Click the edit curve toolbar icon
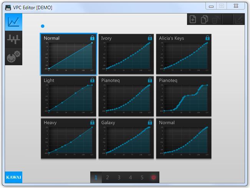 [x=239, y=19]
